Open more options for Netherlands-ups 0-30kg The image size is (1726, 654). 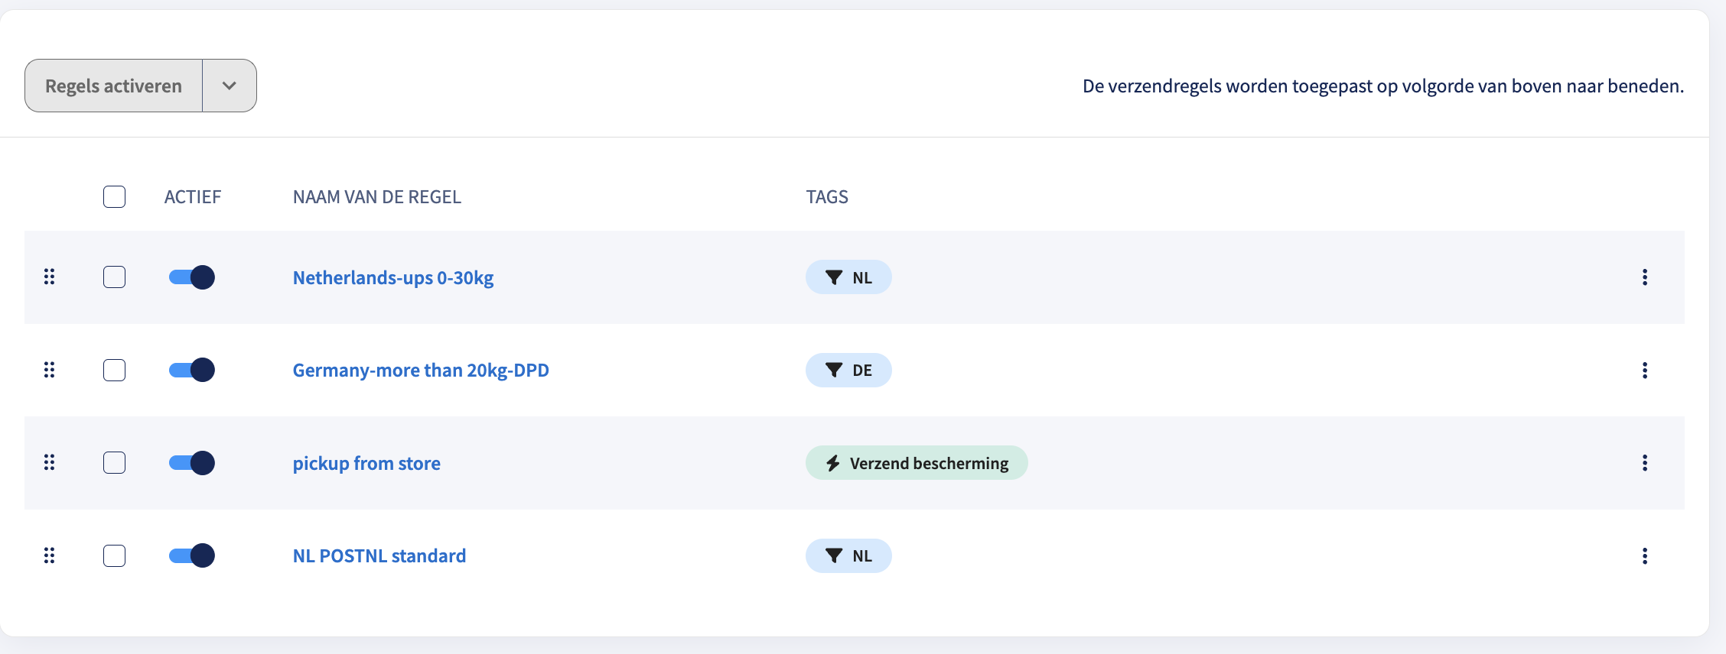1644,277
